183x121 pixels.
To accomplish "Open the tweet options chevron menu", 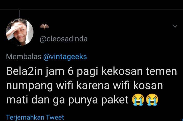I will click(x=175, y=26).
